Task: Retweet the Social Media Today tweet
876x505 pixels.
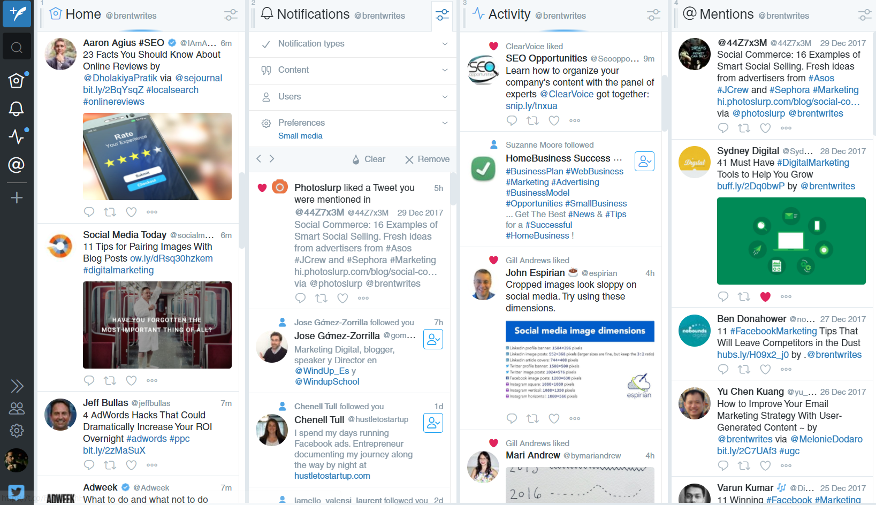Action: coord(110,380)
